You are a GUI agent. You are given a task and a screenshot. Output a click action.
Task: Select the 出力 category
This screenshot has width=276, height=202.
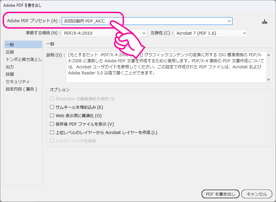click(23, 67)
